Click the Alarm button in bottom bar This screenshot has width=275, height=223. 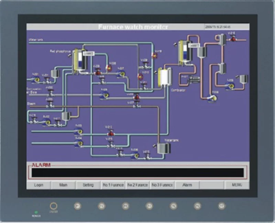pyautogui.click(x=187, y=185)
